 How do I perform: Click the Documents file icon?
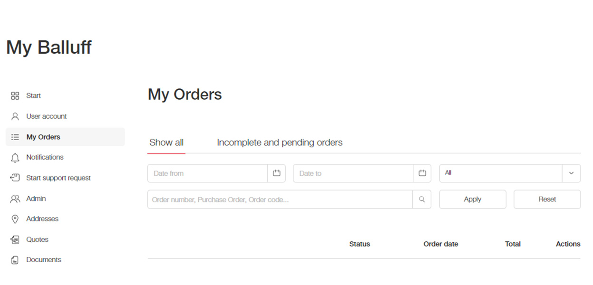pos(15,260)
